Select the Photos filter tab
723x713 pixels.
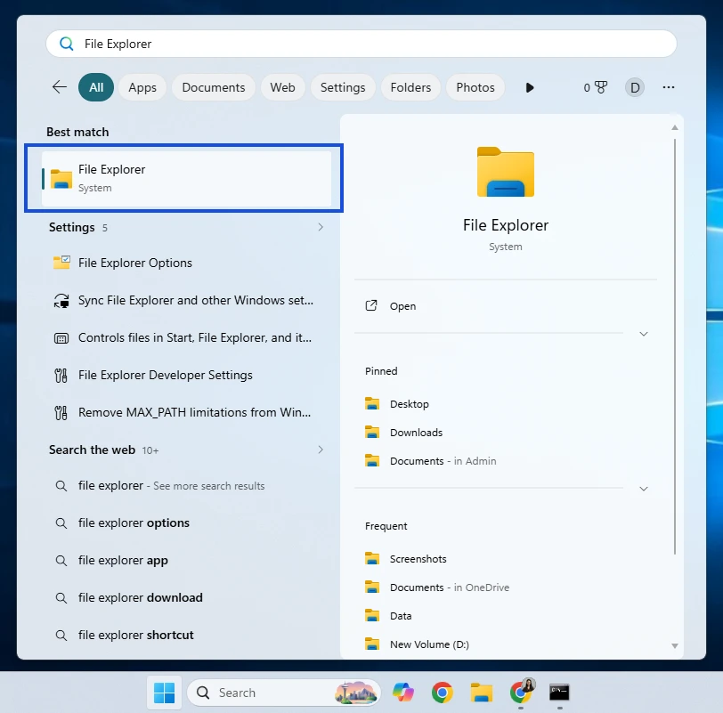coord(475,87)
